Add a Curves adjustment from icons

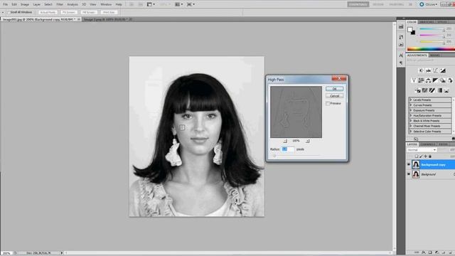(x=435, y=70)
